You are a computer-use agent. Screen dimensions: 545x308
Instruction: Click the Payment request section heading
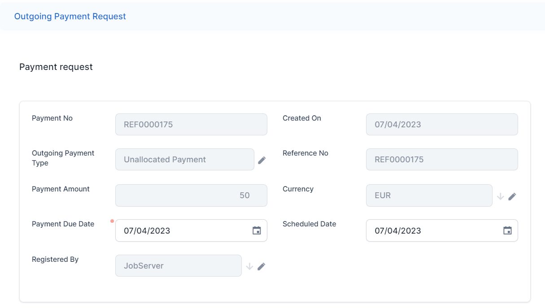click(x=56, y=67)
